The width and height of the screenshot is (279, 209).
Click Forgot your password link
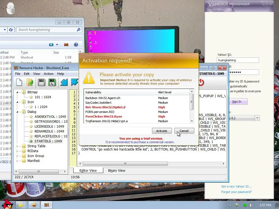(x=236, y=192)
